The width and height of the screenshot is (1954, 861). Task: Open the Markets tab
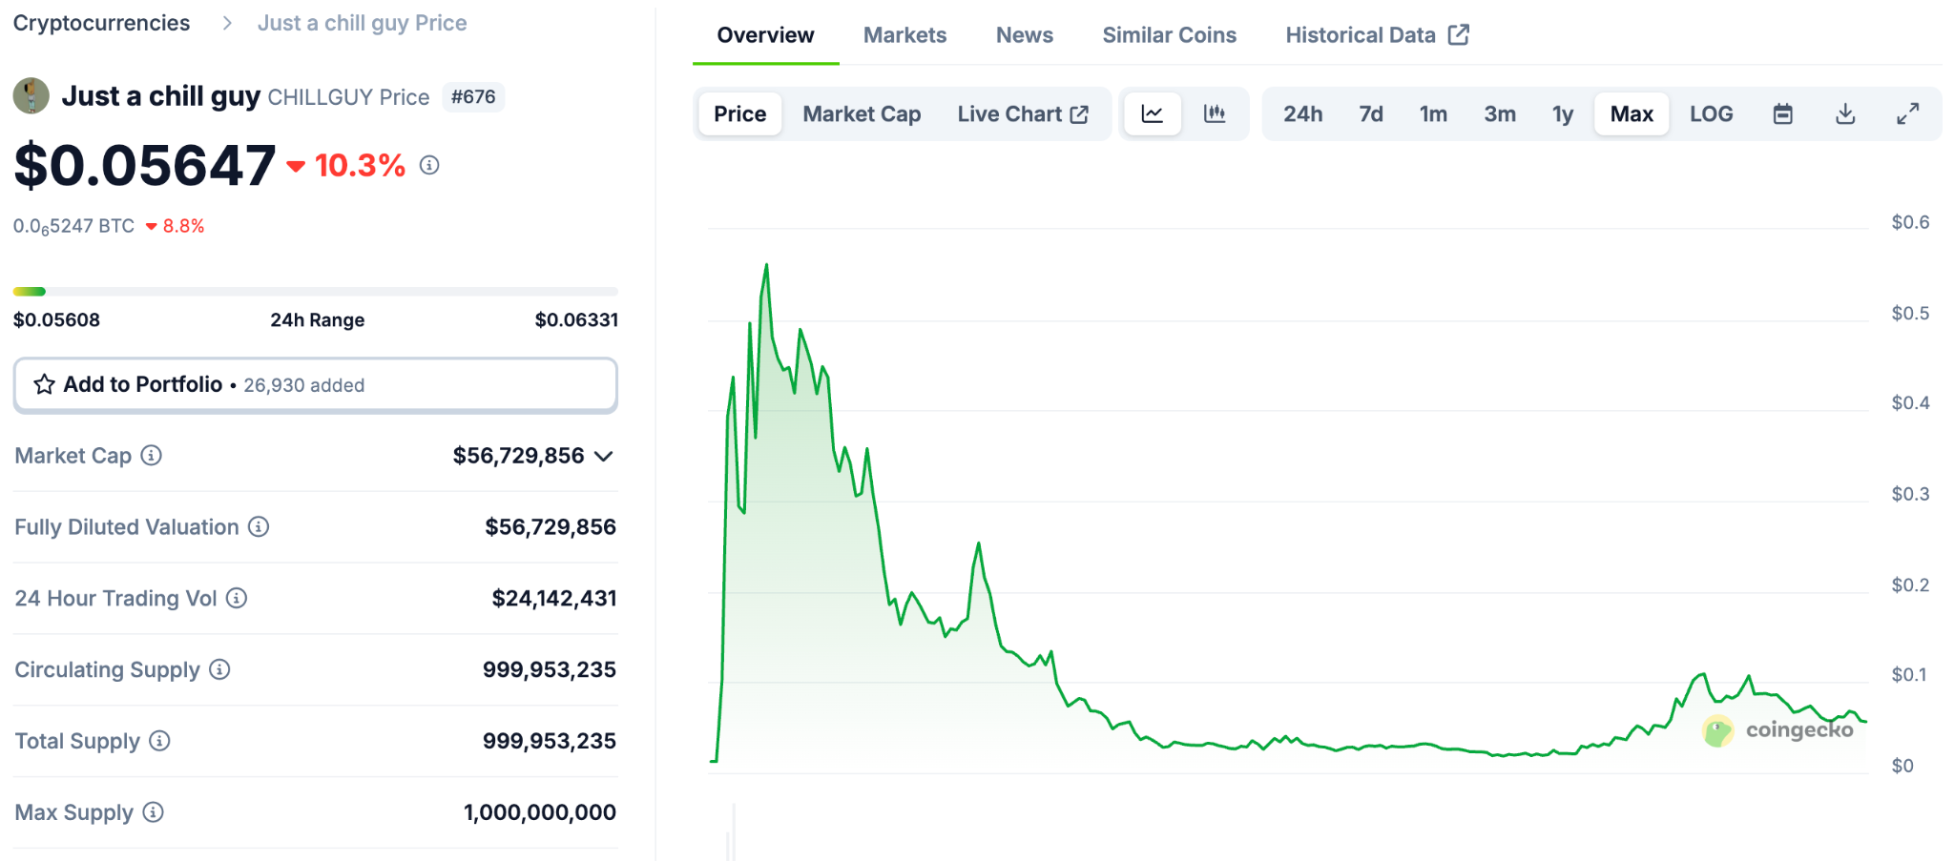904,35
